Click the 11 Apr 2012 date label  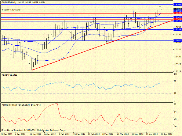[x=152, y=134]
